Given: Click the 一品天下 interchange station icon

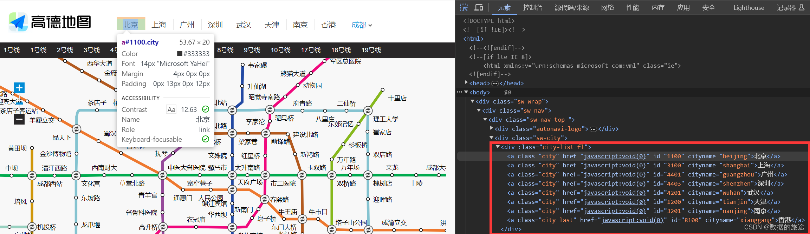Looking at the screenshot, I should tap(76, 129).
